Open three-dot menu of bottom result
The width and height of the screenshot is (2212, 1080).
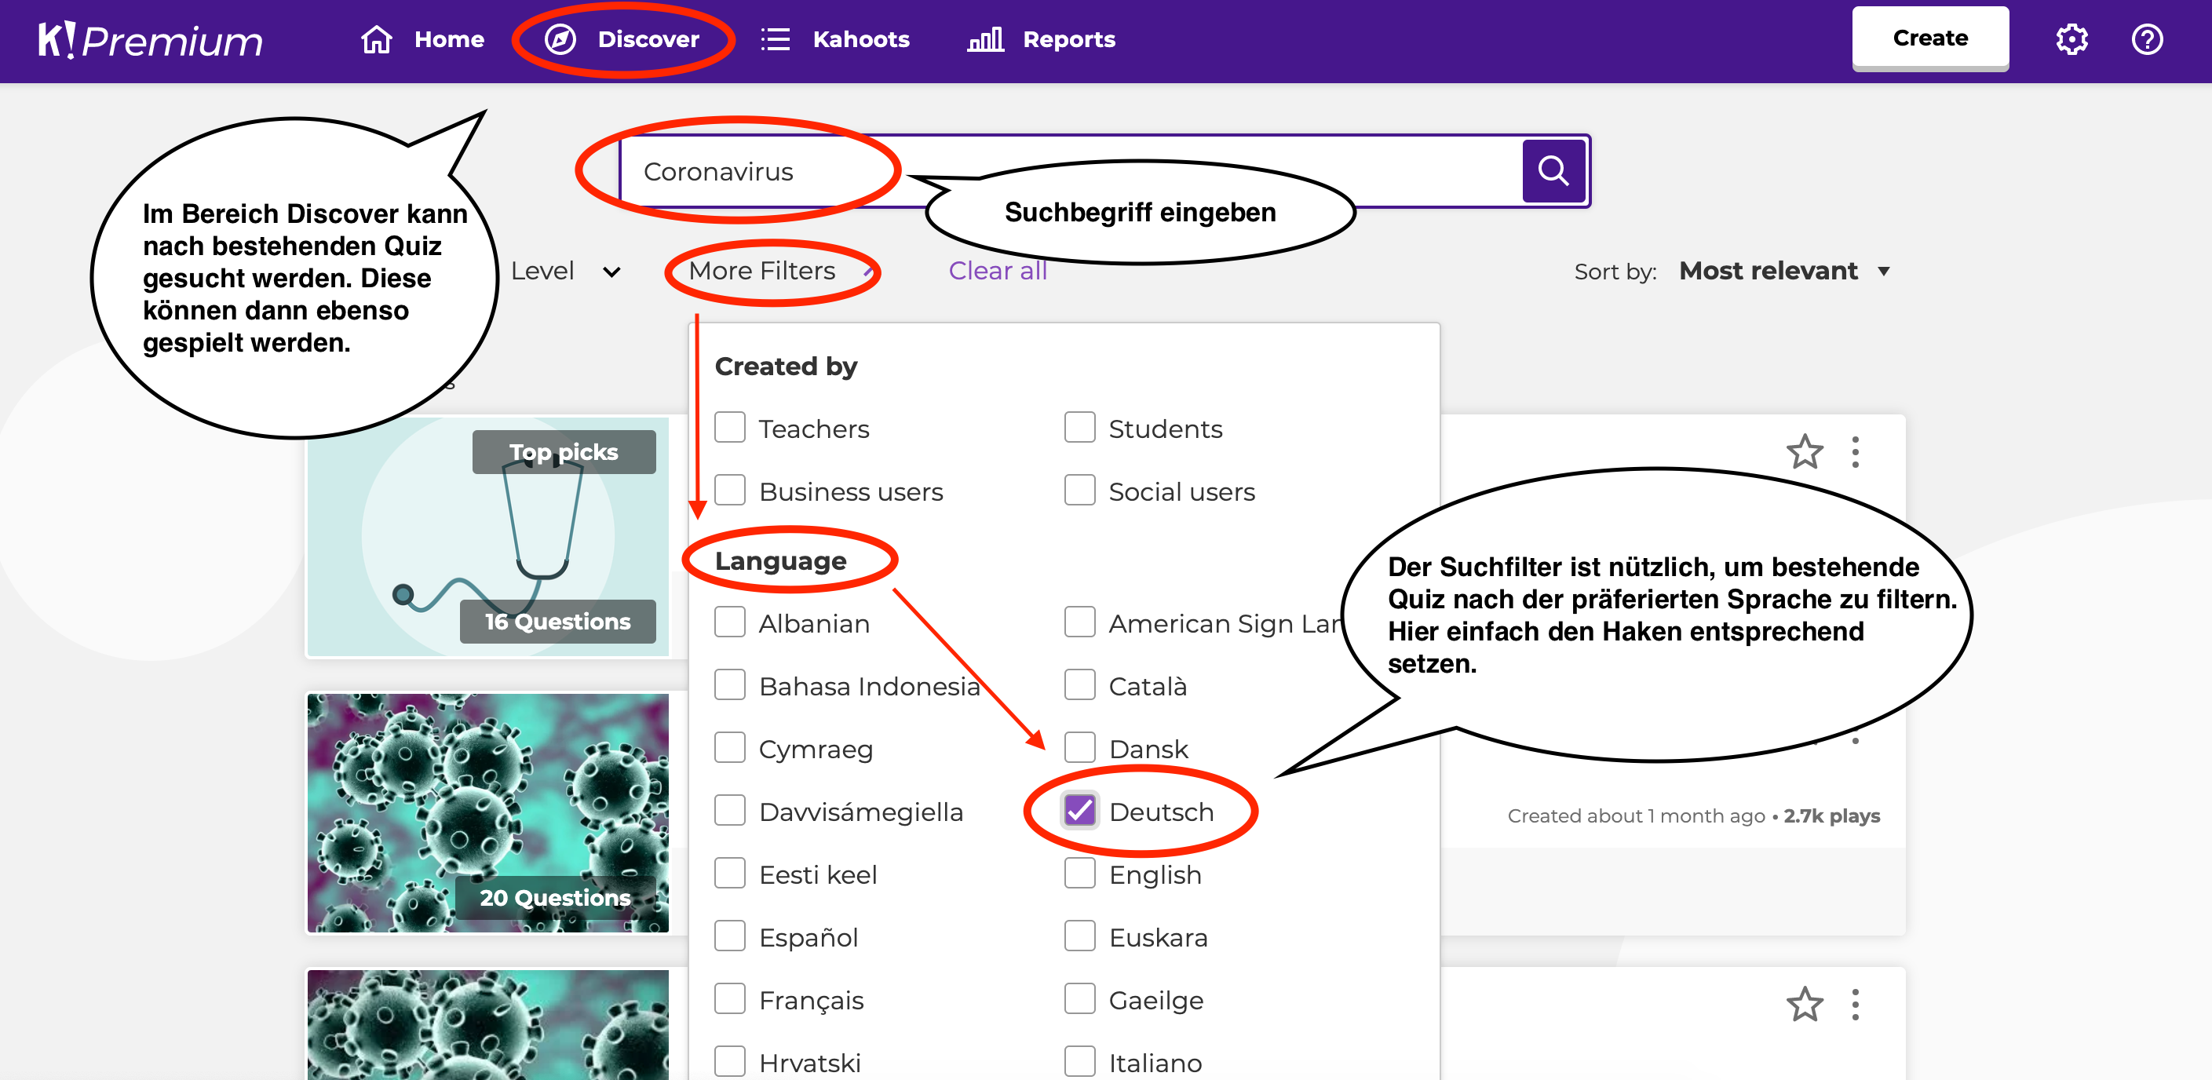click(x=1856, y=1005)
